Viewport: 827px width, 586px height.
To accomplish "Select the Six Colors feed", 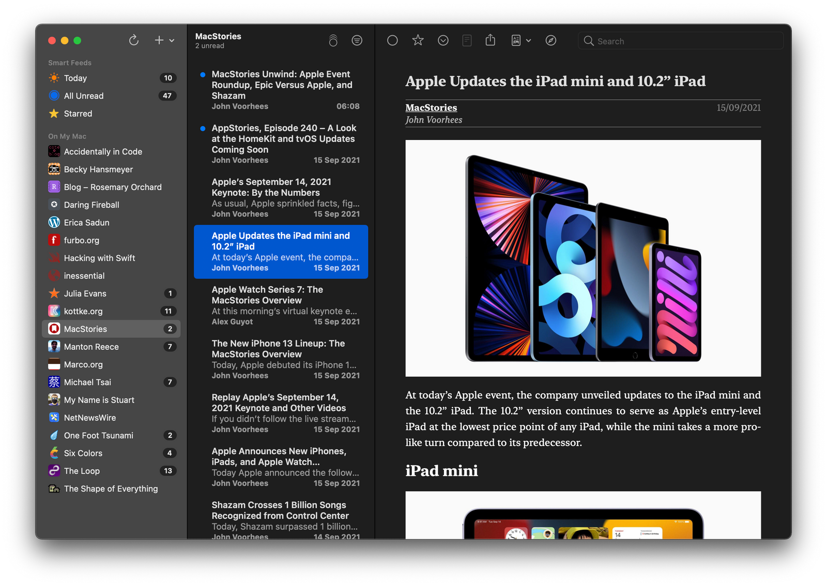I will coord(83,453).
